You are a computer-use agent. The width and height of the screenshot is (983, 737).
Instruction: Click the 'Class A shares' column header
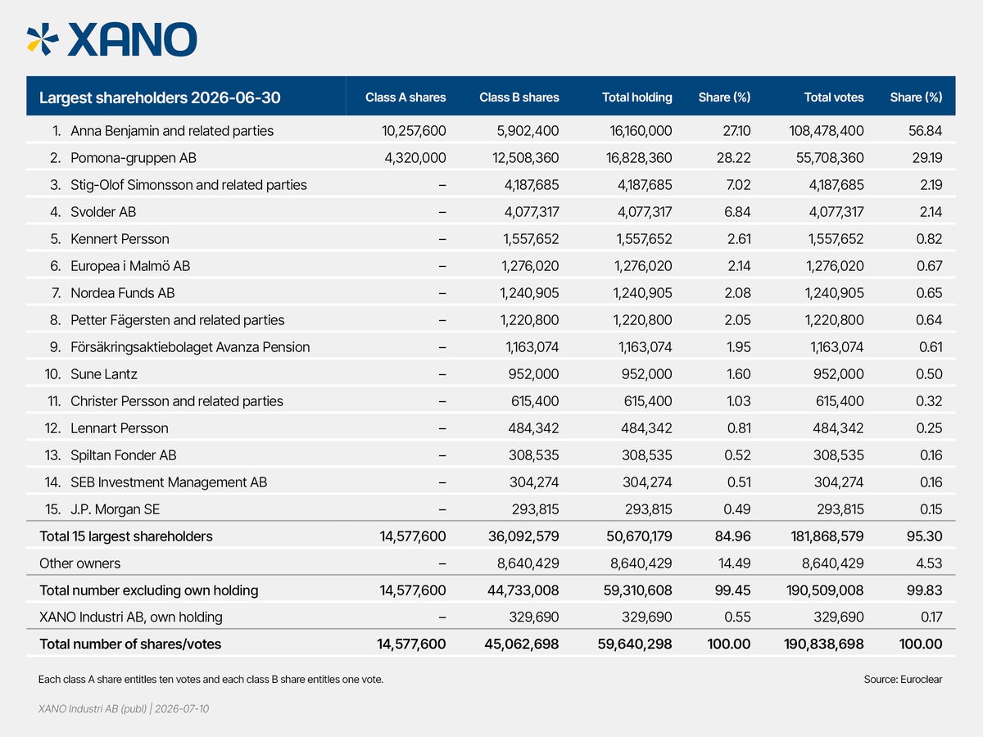(405, 97)
